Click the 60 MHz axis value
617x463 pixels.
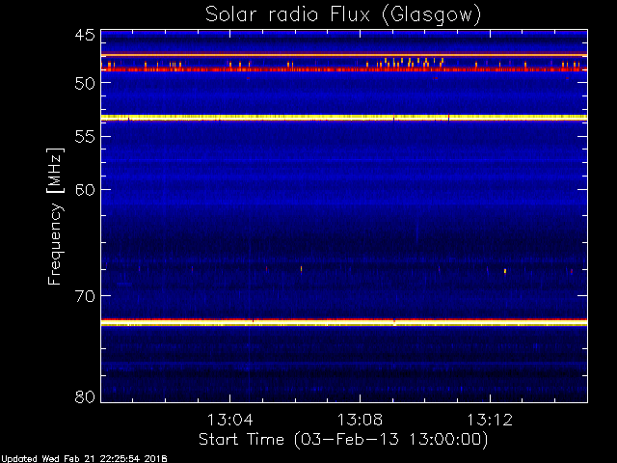tap(85, 190)
